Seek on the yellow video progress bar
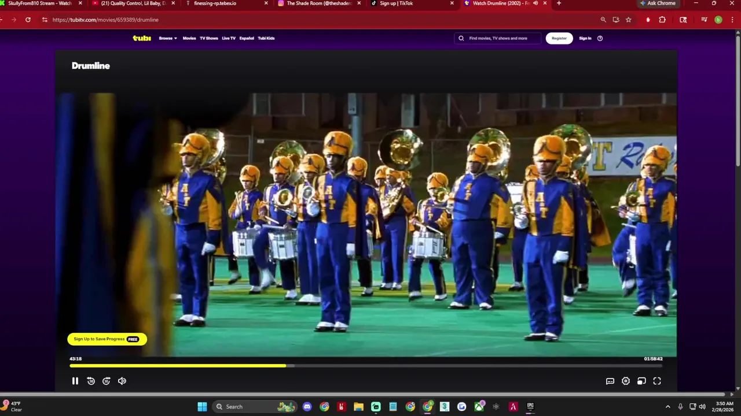 click(x=366, y=366)
